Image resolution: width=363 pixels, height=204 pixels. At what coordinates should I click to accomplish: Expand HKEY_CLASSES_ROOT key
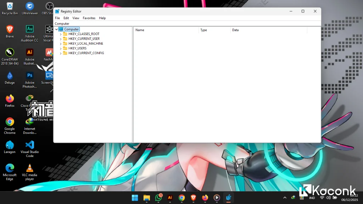(x=61, y=34)
